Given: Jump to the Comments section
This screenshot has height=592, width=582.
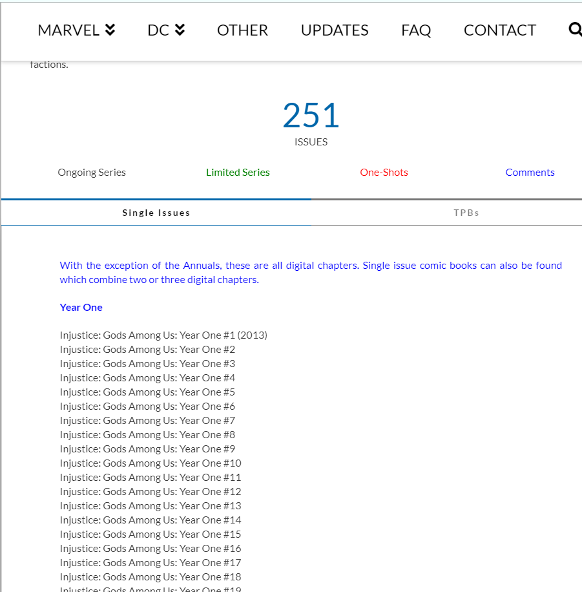Looking at the screenshot, I should (530, 173).
